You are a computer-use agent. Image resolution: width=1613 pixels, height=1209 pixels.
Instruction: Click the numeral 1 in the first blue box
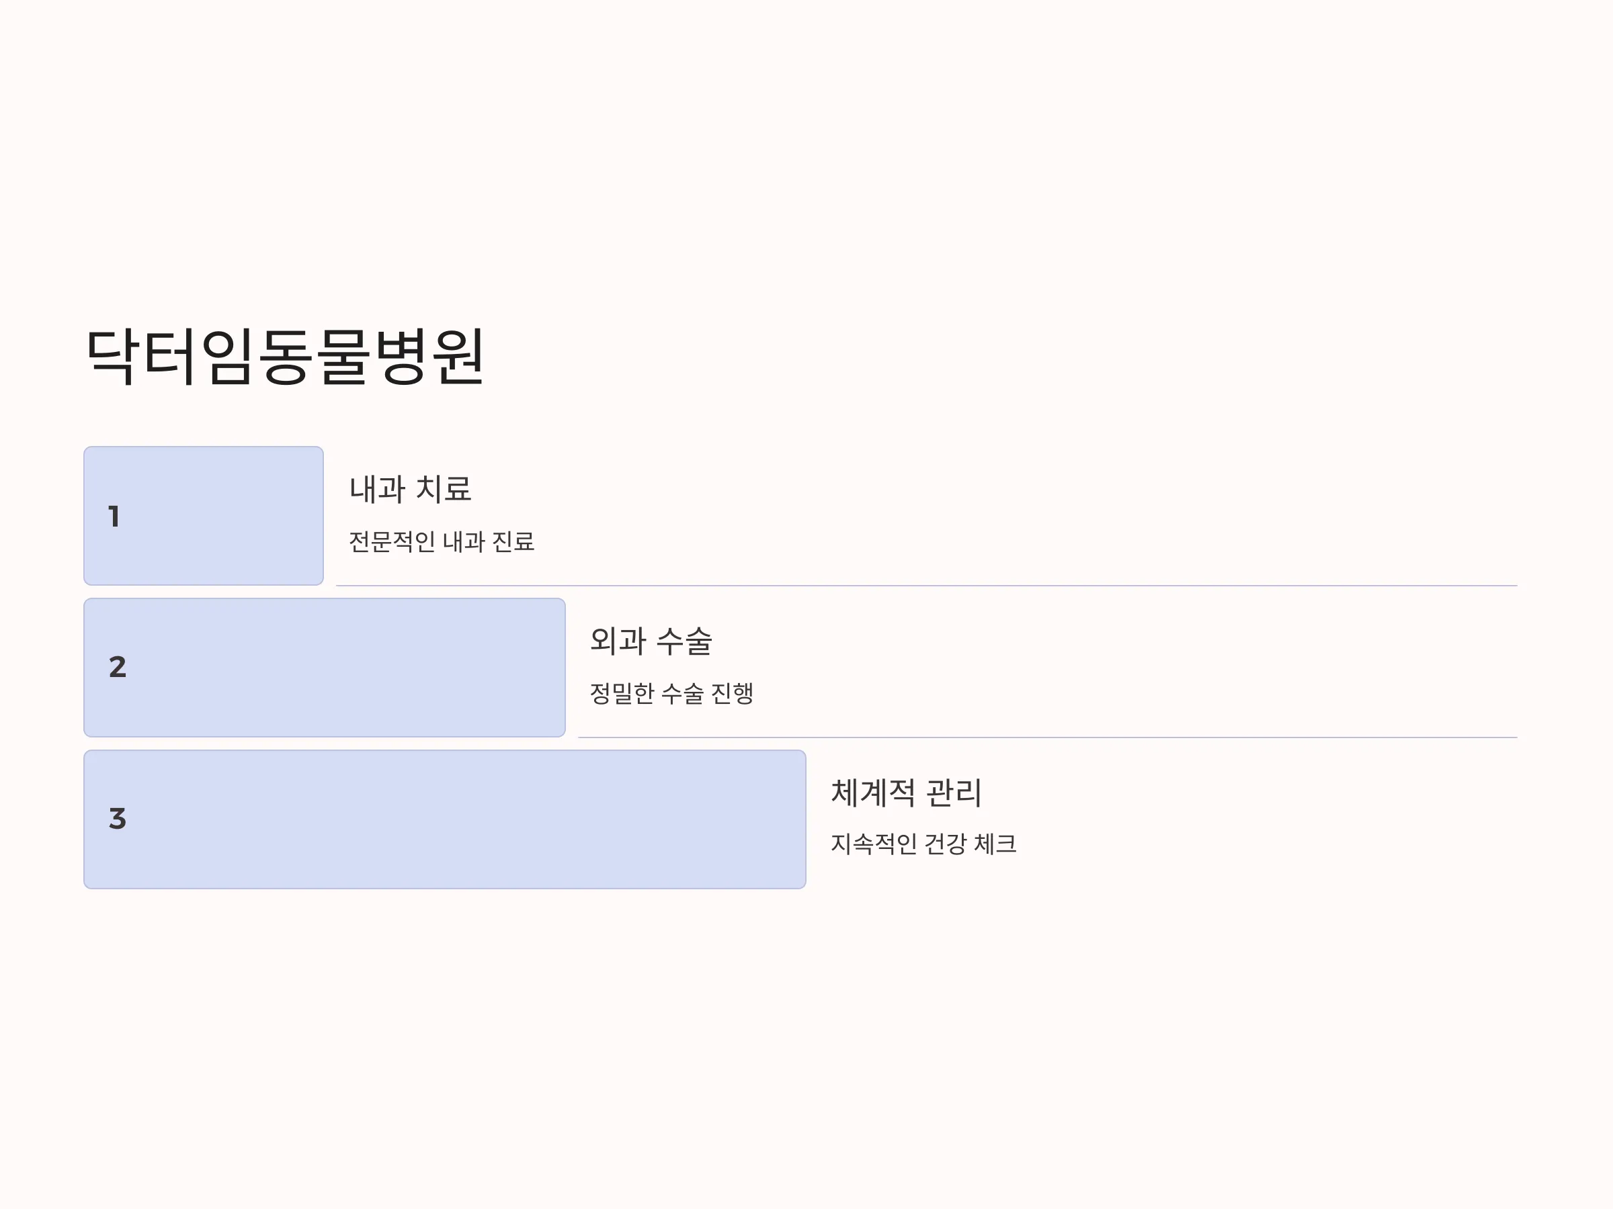click(x=114, y=516)
